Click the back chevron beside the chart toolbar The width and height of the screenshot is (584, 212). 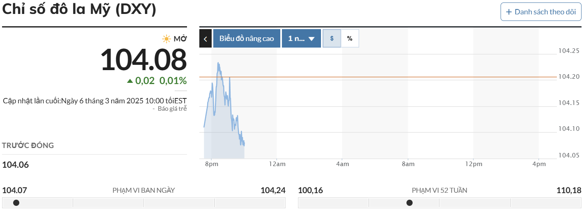205,39
